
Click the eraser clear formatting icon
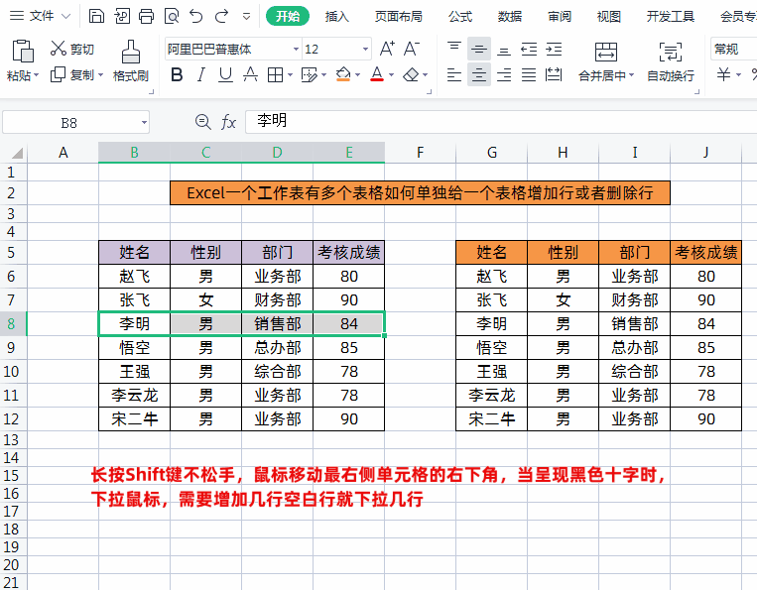(x=411, y=74)
